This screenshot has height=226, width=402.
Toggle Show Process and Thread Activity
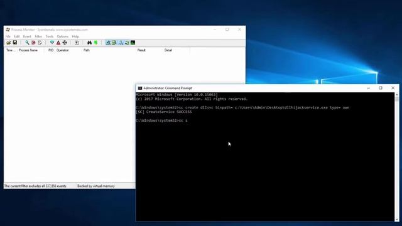(127, 43)
